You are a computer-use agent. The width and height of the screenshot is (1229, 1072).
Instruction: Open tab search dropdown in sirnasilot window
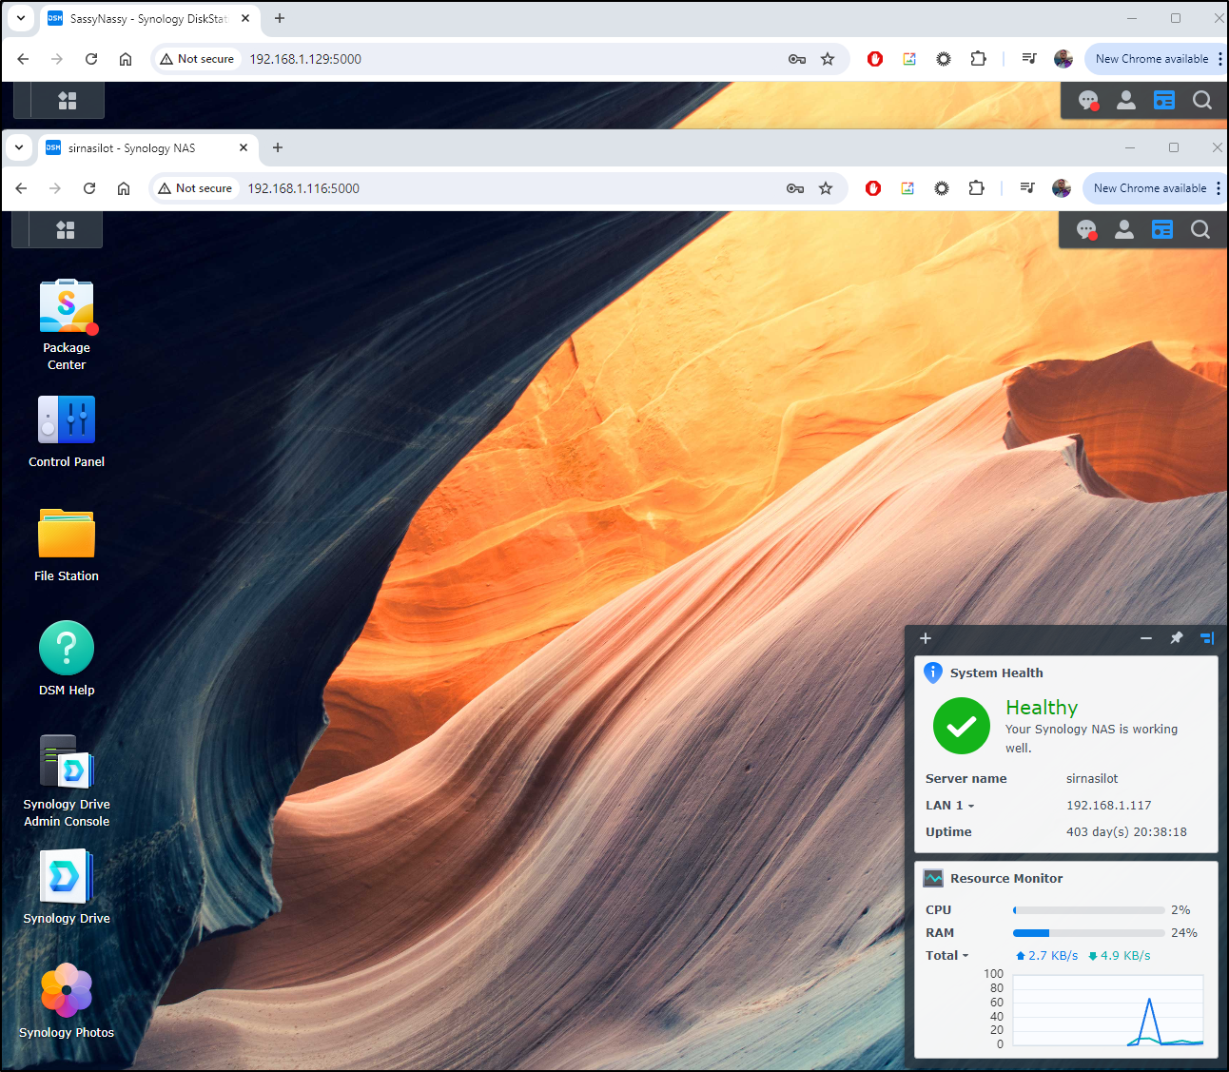19,147
